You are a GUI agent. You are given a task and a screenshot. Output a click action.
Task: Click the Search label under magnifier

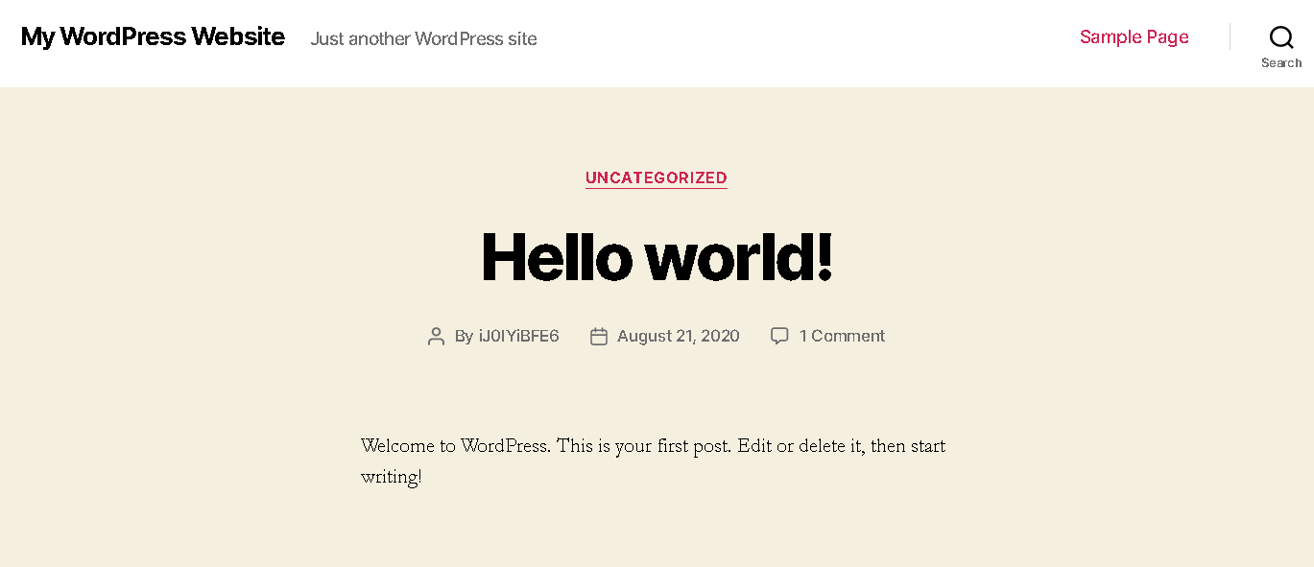click(1281, 63)
